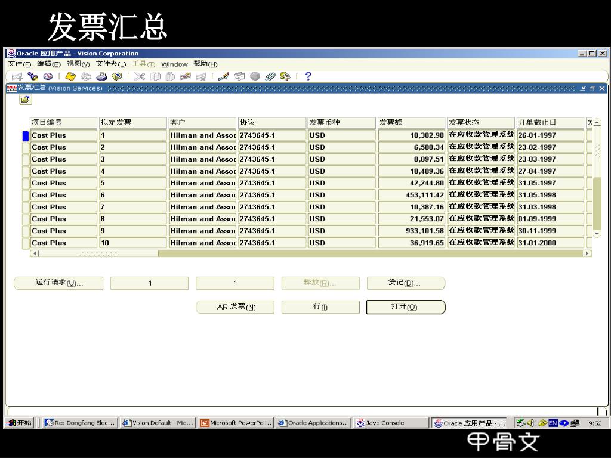Click the agreement cell in invoice 9 row

coord(272,231)
